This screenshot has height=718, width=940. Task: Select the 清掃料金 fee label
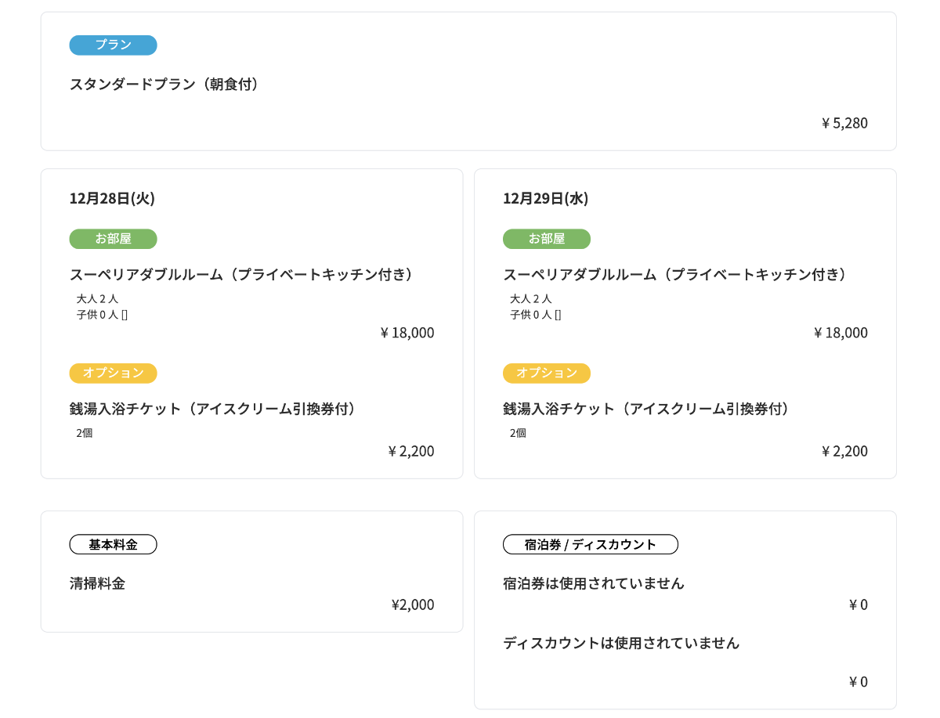(97, 584)
